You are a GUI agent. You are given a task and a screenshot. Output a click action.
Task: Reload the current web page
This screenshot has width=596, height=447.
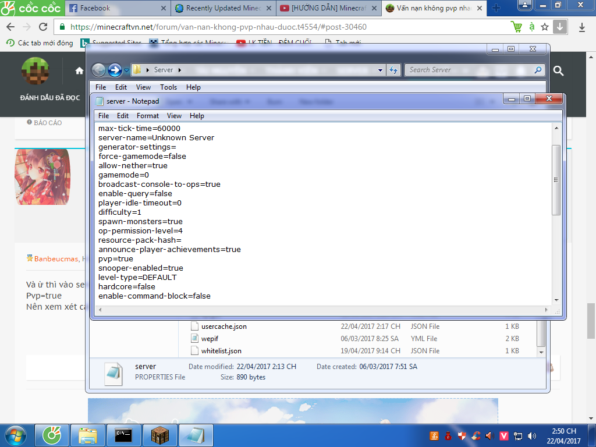pos(43,27)
